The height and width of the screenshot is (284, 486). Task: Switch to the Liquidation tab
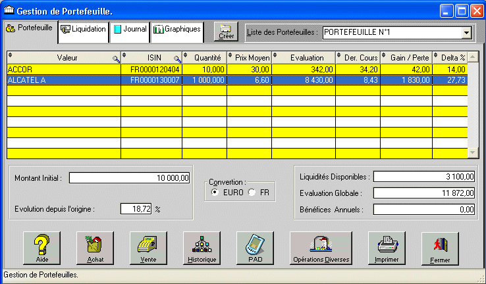(83, 30)
